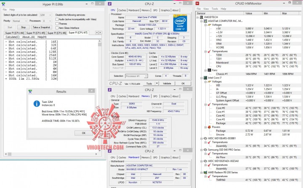Collapse the Samsung SSD 840 PRO Series node
The height and width of the screenshot is (188, 303).
202,150
